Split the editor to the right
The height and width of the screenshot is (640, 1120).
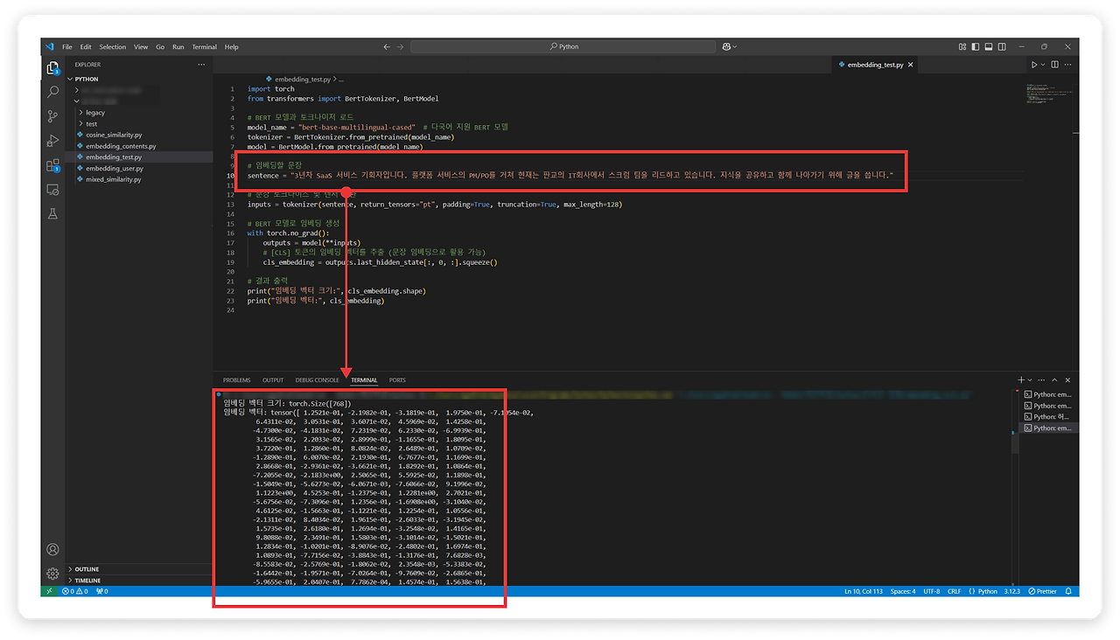pos(1055,65)
